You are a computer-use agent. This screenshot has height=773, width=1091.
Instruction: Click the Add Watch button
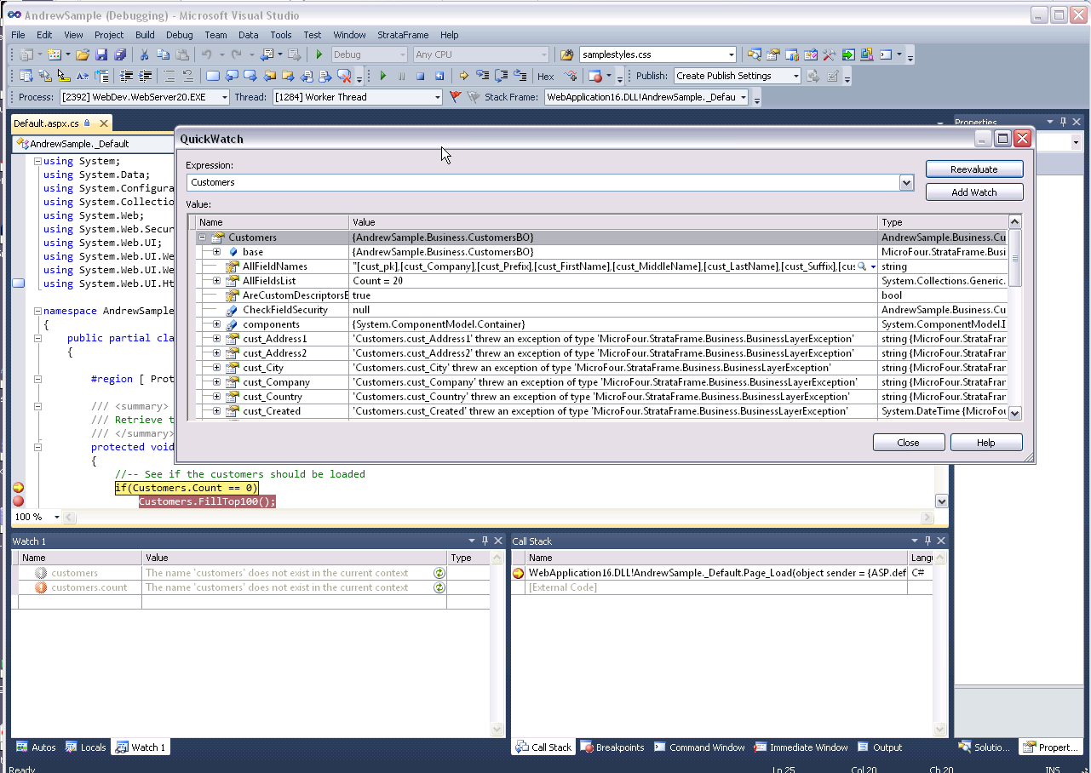pyautogui.click(x=974, y=192)
